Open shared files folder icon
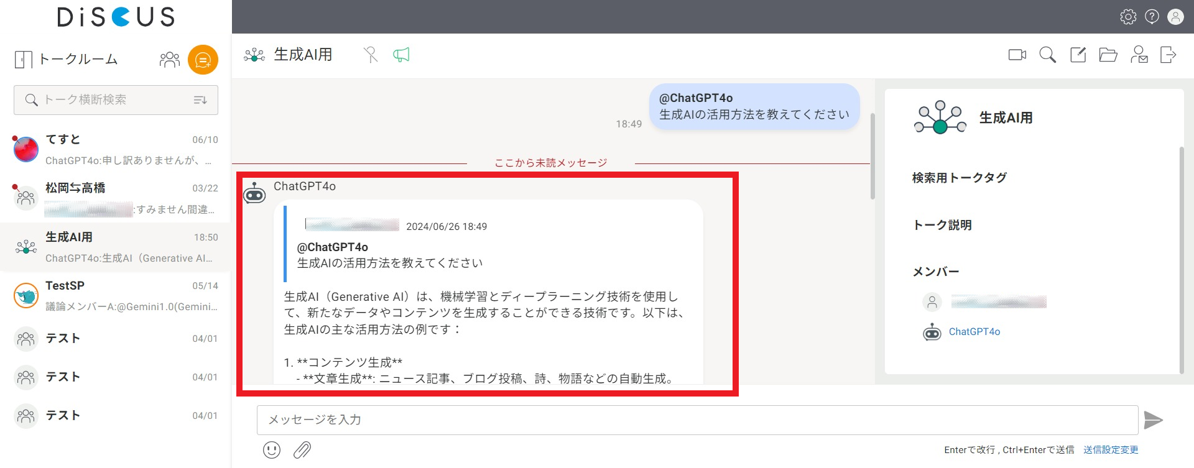Screen dimensions: 1194x468 [1108, 55]
